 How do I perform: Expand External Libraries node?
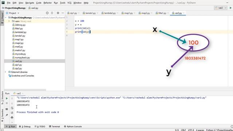[x=6, y=72]
